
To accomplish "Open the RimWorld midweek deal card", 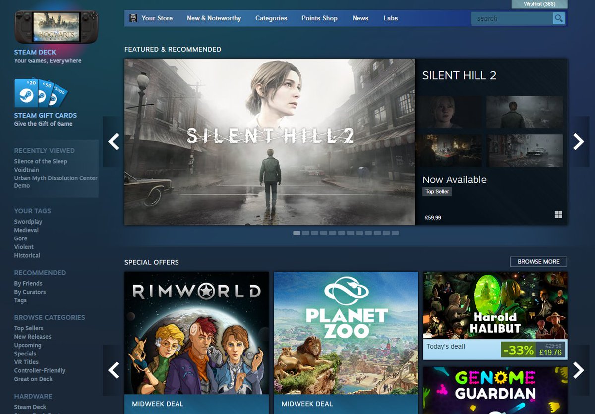I will click(x=197, y=343).
